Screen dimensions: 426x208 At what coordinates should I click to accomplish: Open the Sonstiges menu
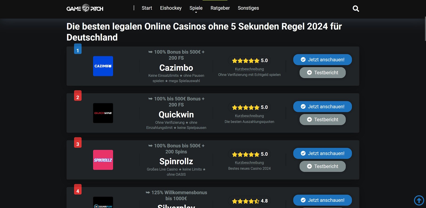tap(248, 8)
